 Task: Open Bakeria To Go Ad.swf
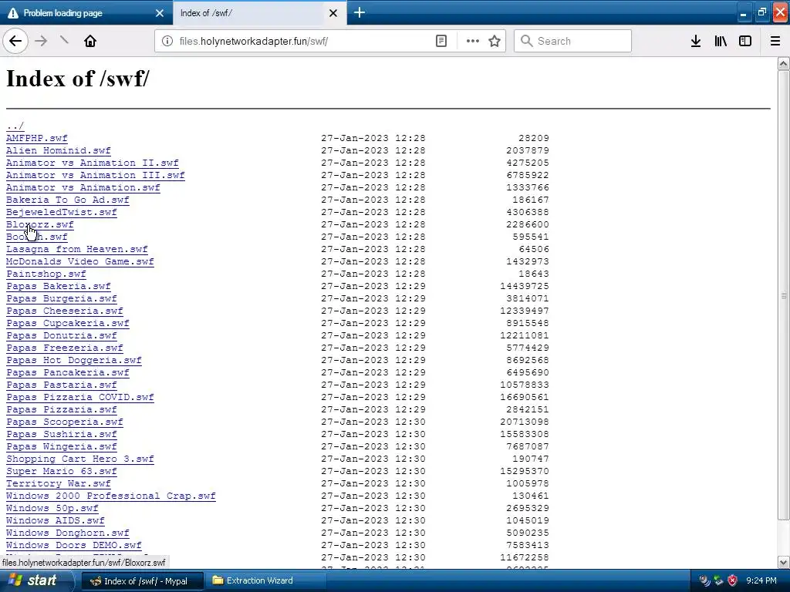pos(68,200)
